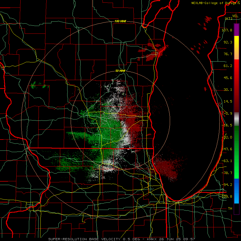Click the -63.1 legend label
Viewport: 241px width, 241px height.
[x=227, y=161]
